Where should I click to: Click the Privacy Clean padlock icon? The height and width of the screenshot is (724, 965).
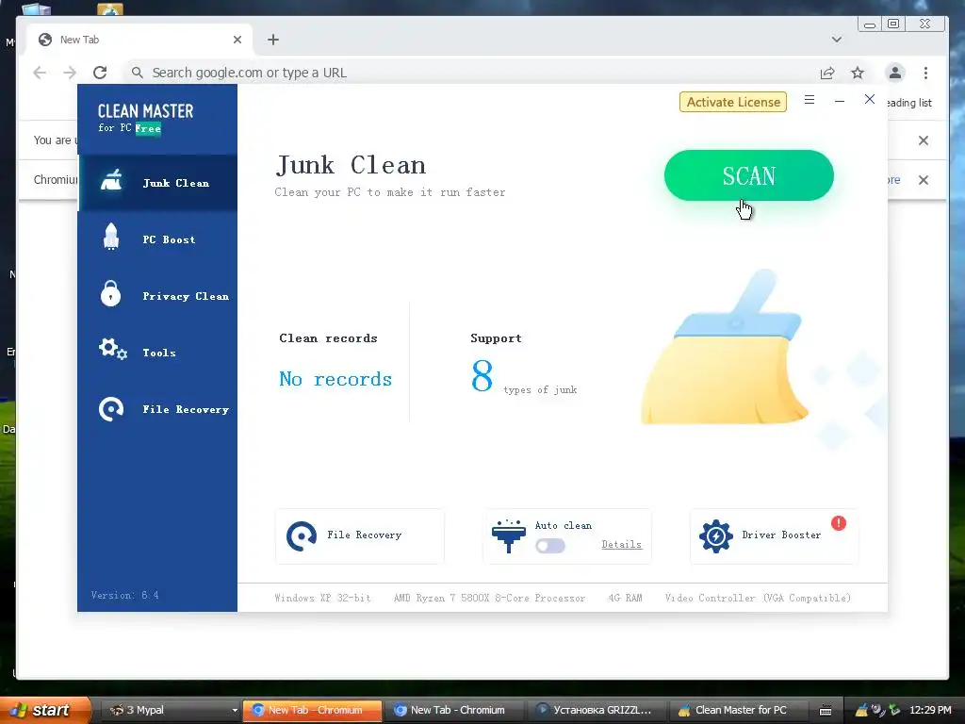[111, 294]
